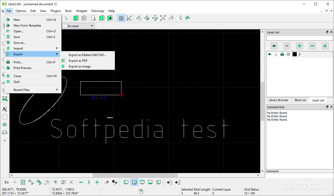334x196 pixels.
Task: Click the highlighted monitor view icon
Action: [x=134, y=182]
